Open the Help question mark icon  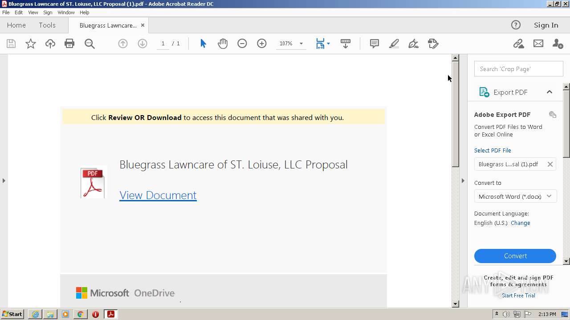pos(516,25)
